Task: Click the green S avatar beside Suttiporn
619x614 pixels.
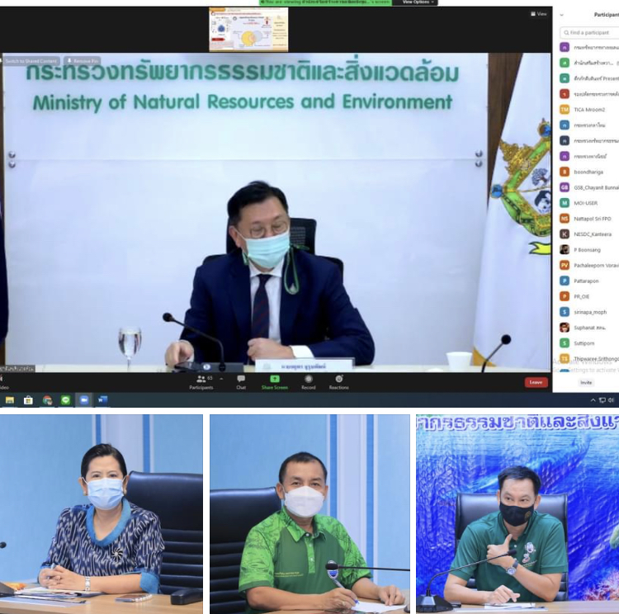Action: tap(565, 343)
